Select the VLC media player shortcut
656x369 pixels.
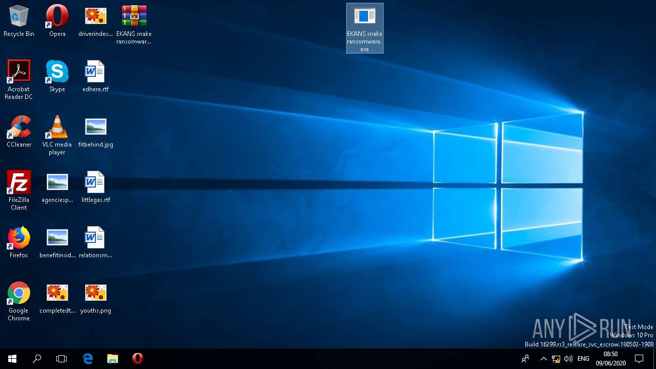(57, 135)
